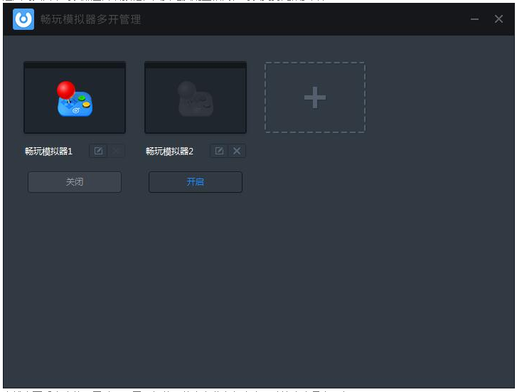The width and height of the screenshot is (517, 392).
Task: Click the 畅玩模拟器2 name label
Action: pos(169,152)
